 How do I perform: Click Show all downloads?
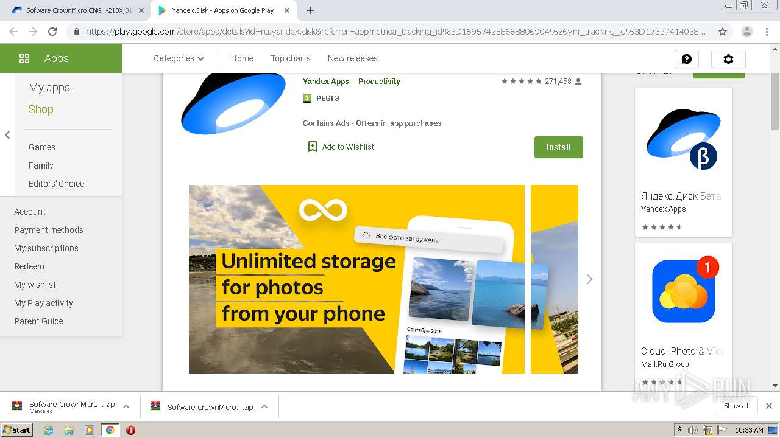pyautogui.click(x=736, y=406)
